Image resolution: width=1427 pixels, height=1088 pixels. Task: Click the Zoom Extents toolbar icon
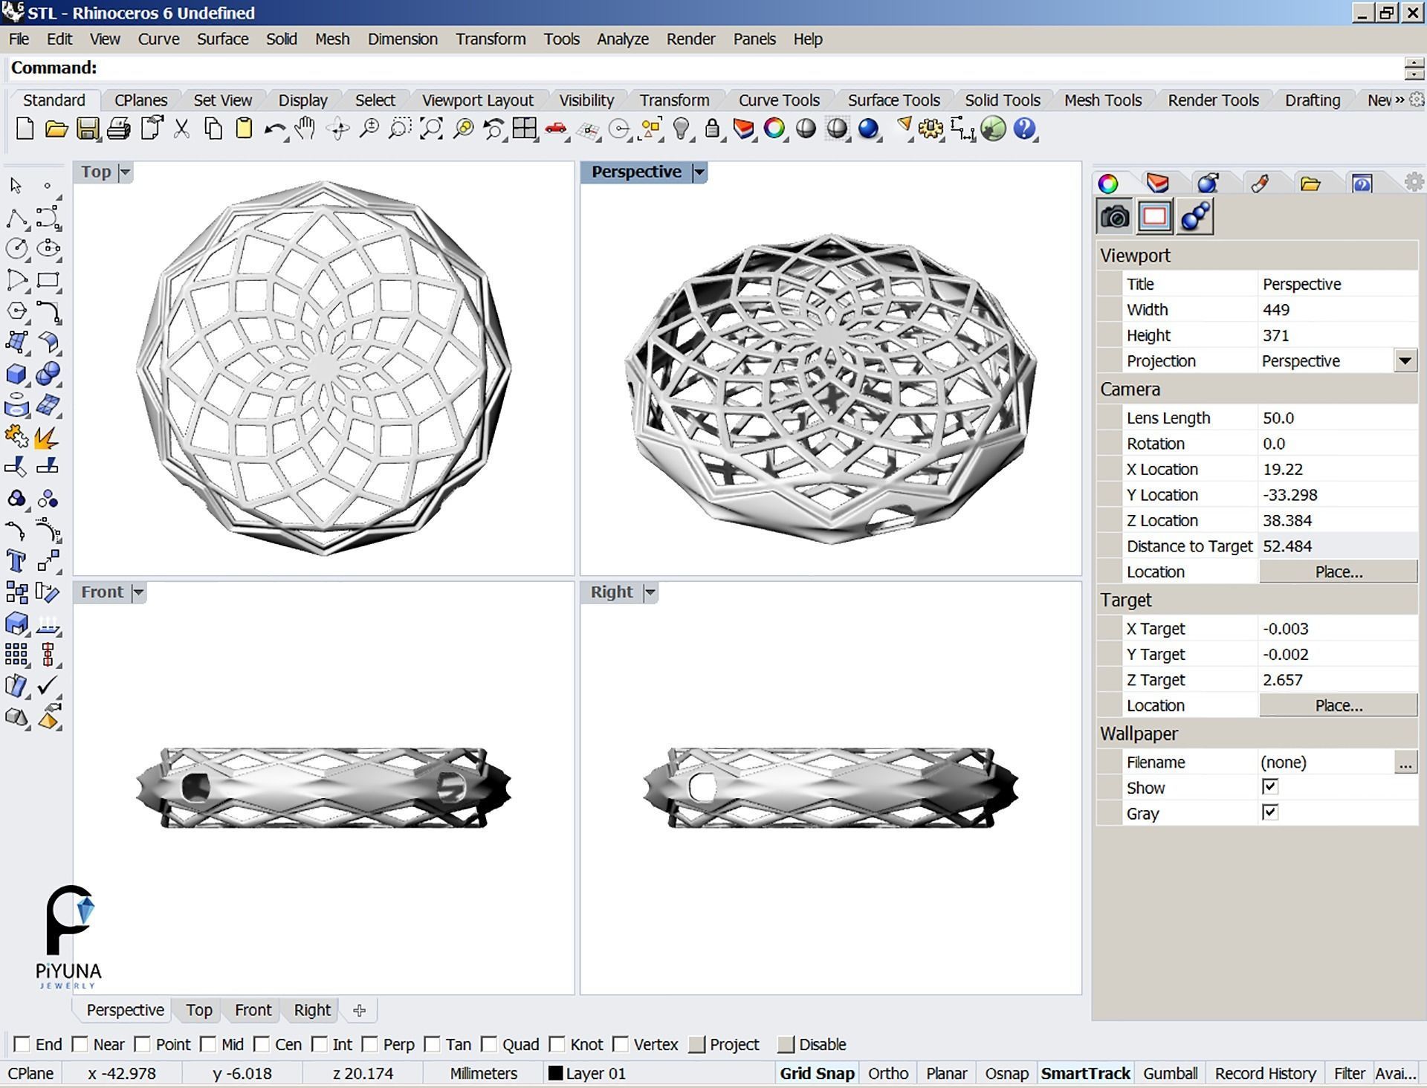click(431, 129)
